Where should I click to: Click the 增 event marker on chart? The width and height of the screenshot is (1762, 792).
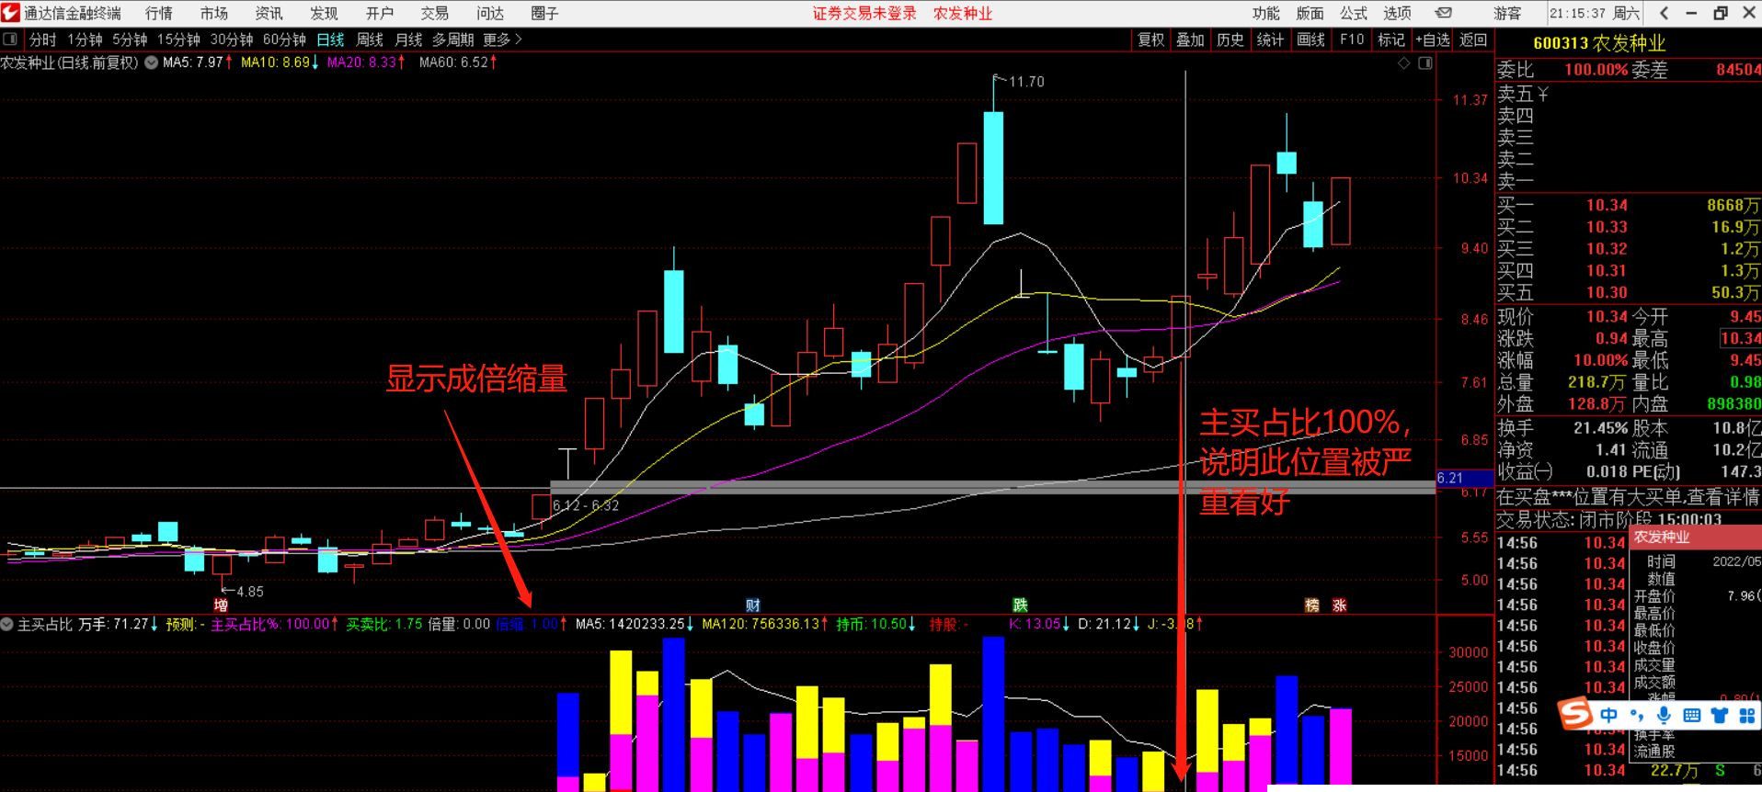tap(221, 605)
